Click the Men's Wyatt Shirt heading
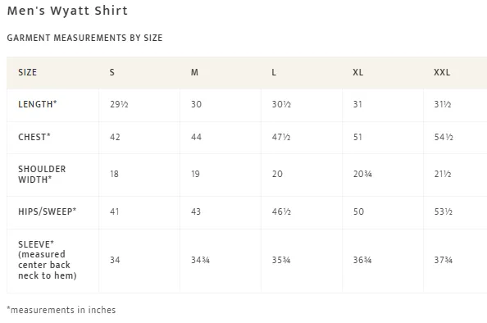Image resolution: width=487 pixels, height=323 pixels. coord(67,11)
